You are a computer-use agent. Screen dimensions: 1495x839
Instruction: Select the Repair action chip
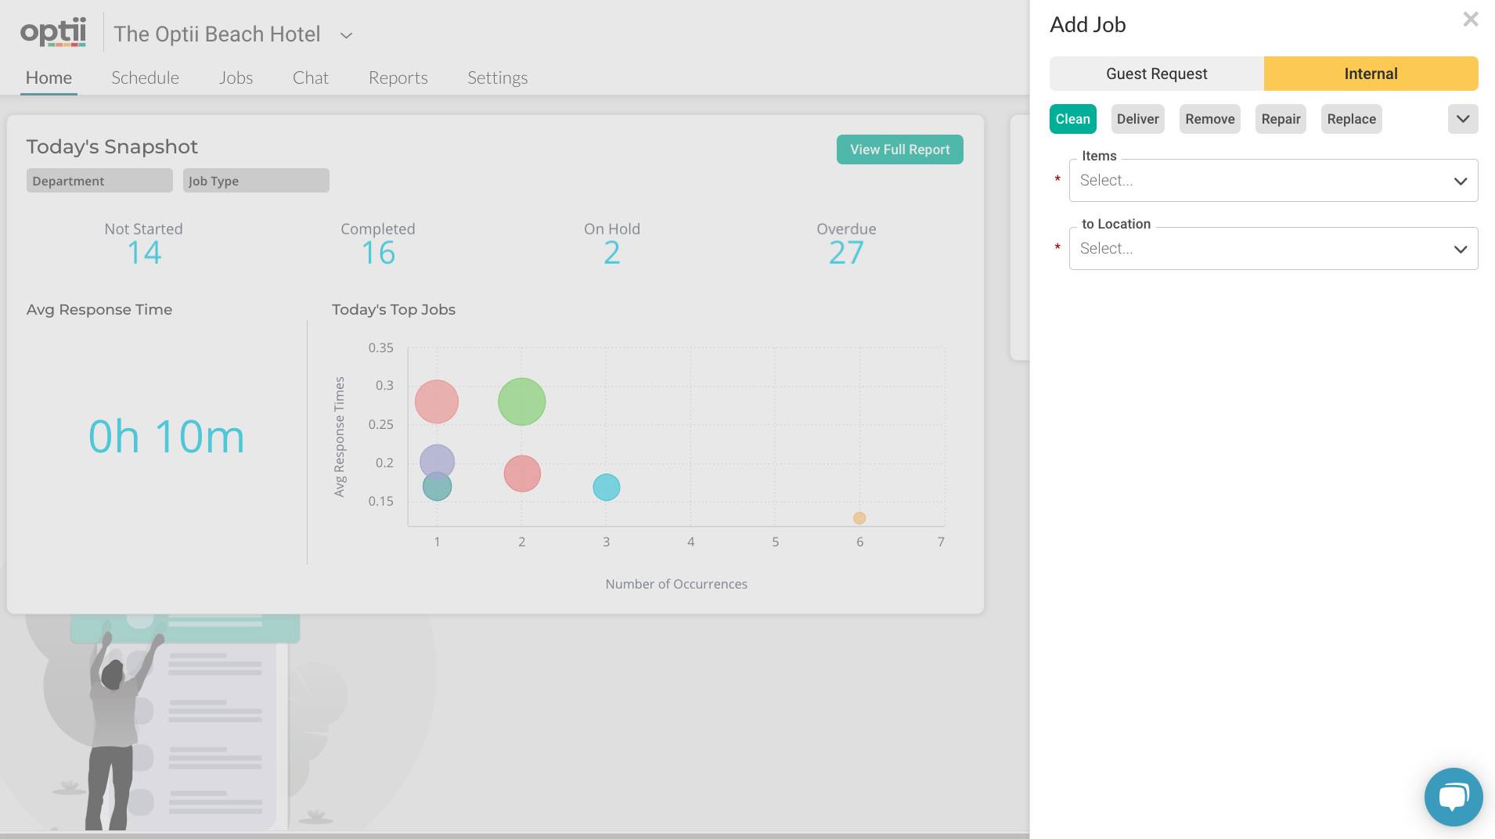pos(1281,119)
